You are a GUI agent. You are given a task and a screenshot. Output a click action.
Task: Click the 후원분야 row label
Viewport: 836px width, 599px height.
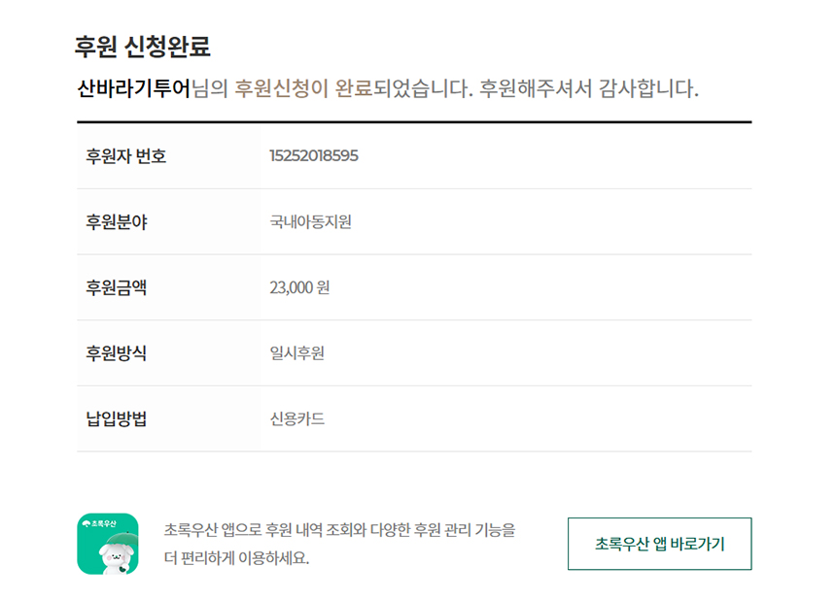coord(117,221)
